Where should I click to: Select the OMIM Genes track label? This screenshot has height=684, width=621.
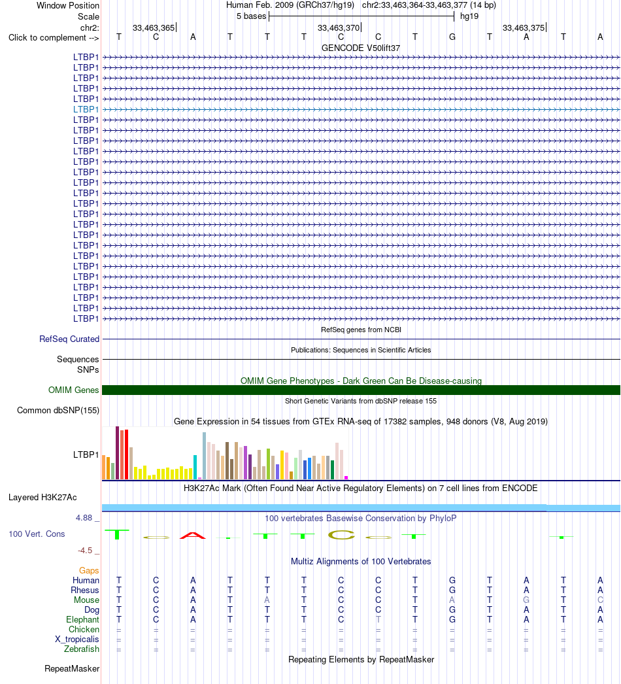click(74, 390)
